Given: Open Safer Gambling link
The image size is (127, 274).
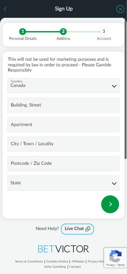Looking at the screenshot, I should [x=55, y=267].
